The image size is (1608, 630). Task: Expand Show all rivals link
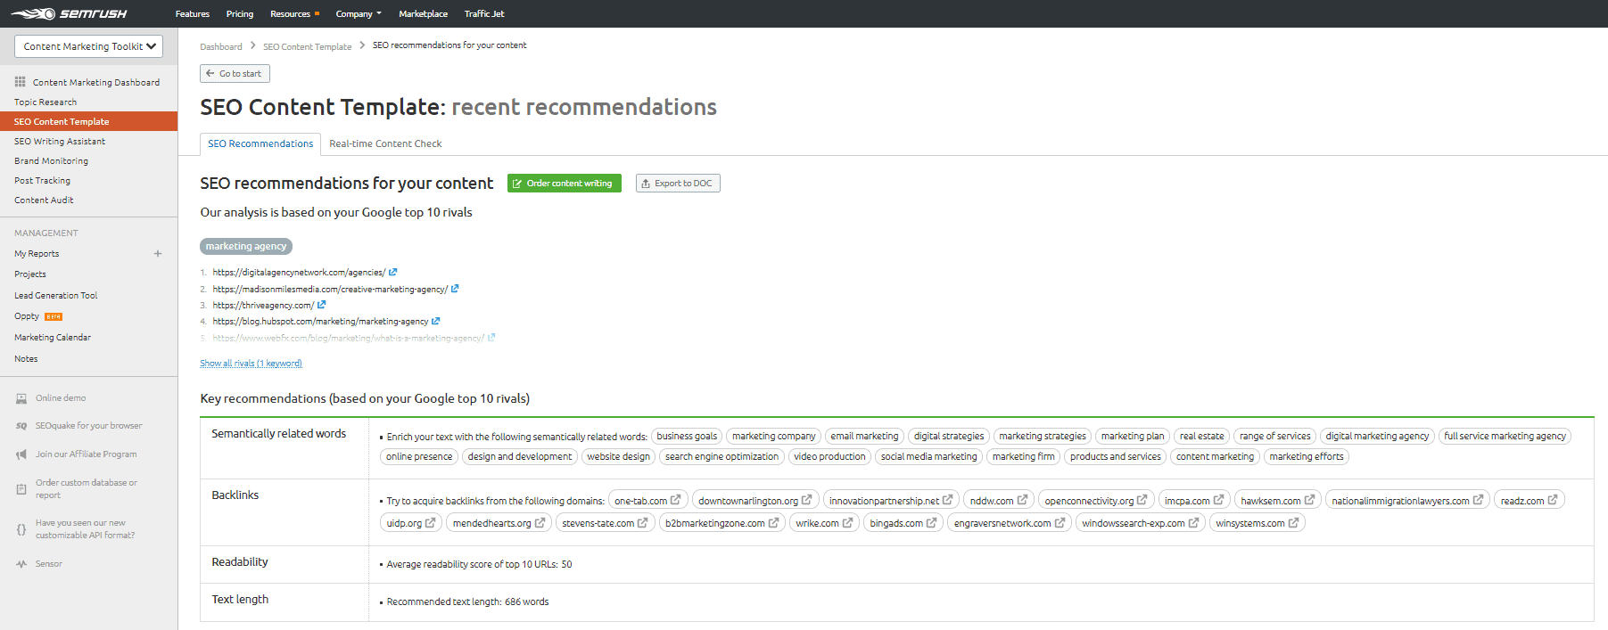point(251,364)
